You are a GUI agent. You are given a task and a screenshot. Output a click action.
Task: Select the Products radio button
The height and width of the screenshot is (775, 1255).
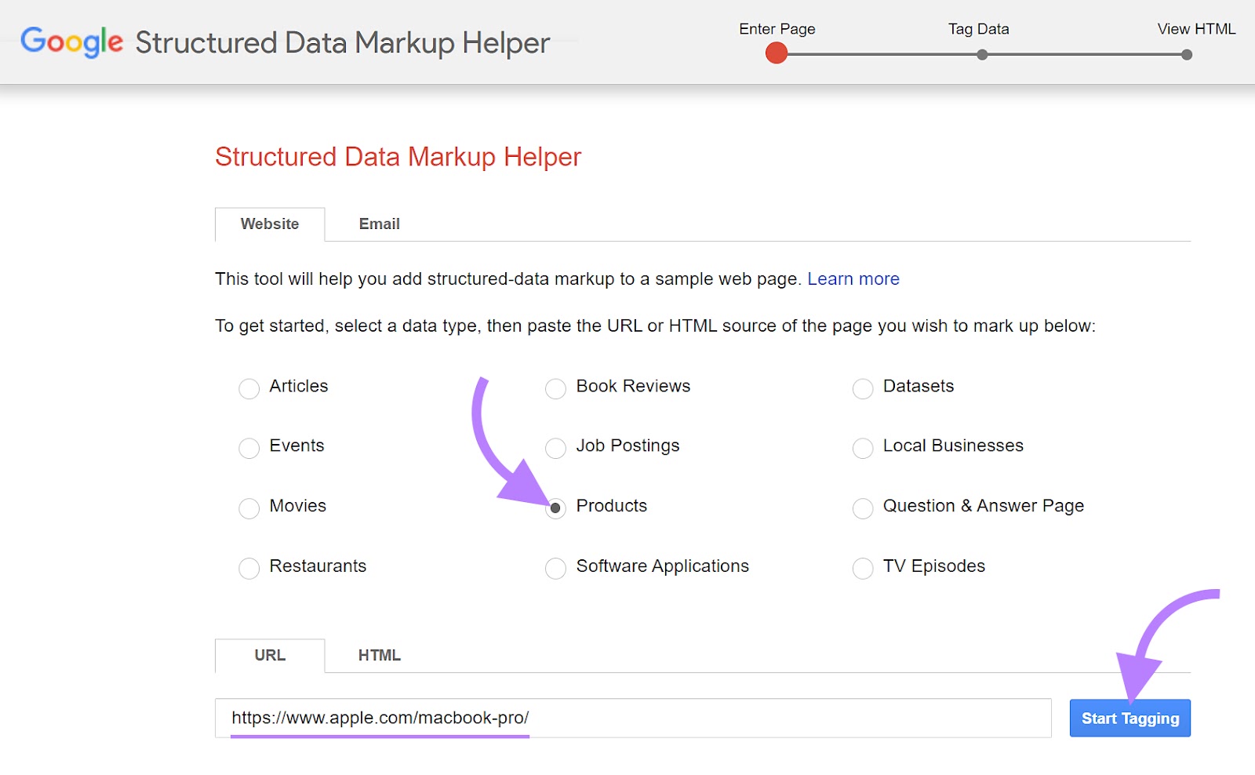(x=555, y=508)
